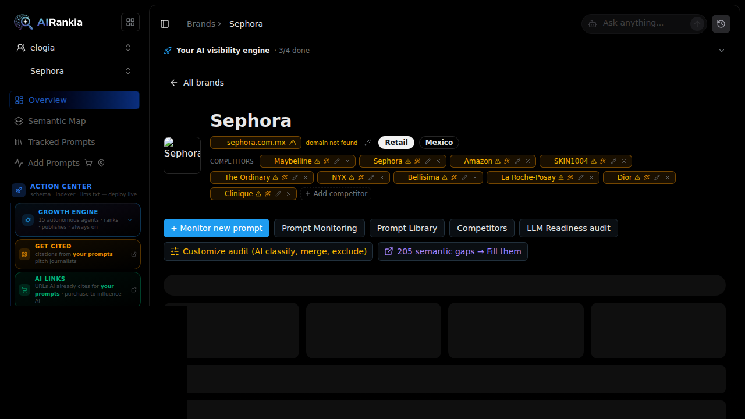Go to Overview in sidebar
The width and height of the screenshot is (745, 419).
[74, 100]
